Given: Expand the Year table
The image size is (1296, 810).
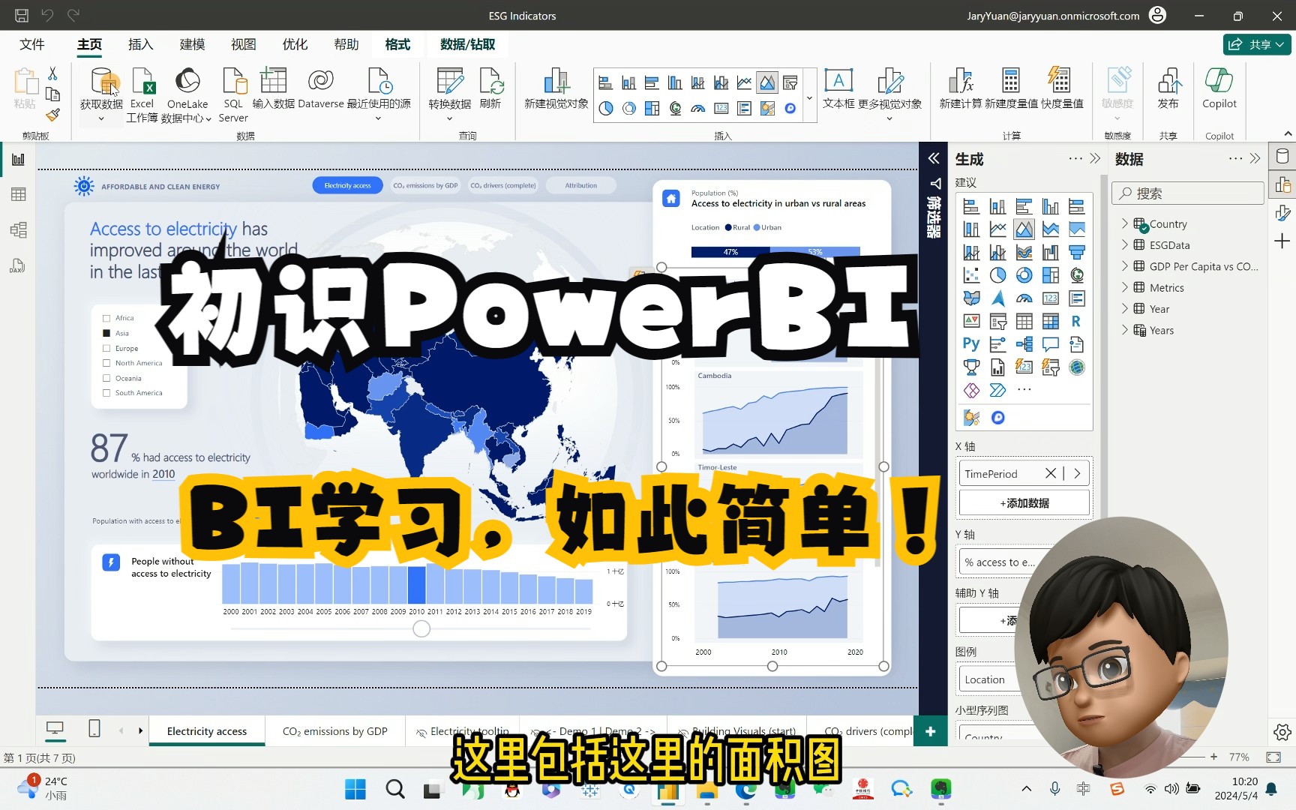Looking at the screenshot, I should 1124,309.
